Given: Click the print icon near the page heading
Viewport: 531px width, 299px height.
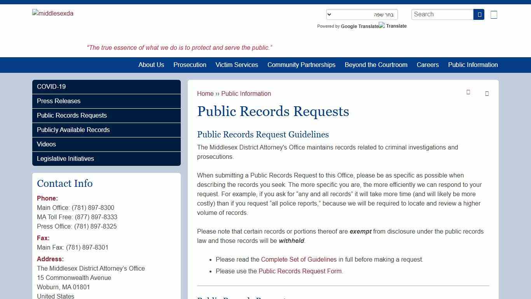Looking at the screenshot, I should [x=468, y=92].
